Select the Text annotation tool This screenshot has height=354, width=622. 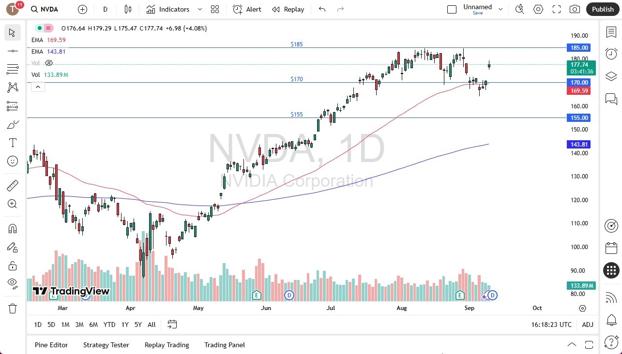(12, 143)
